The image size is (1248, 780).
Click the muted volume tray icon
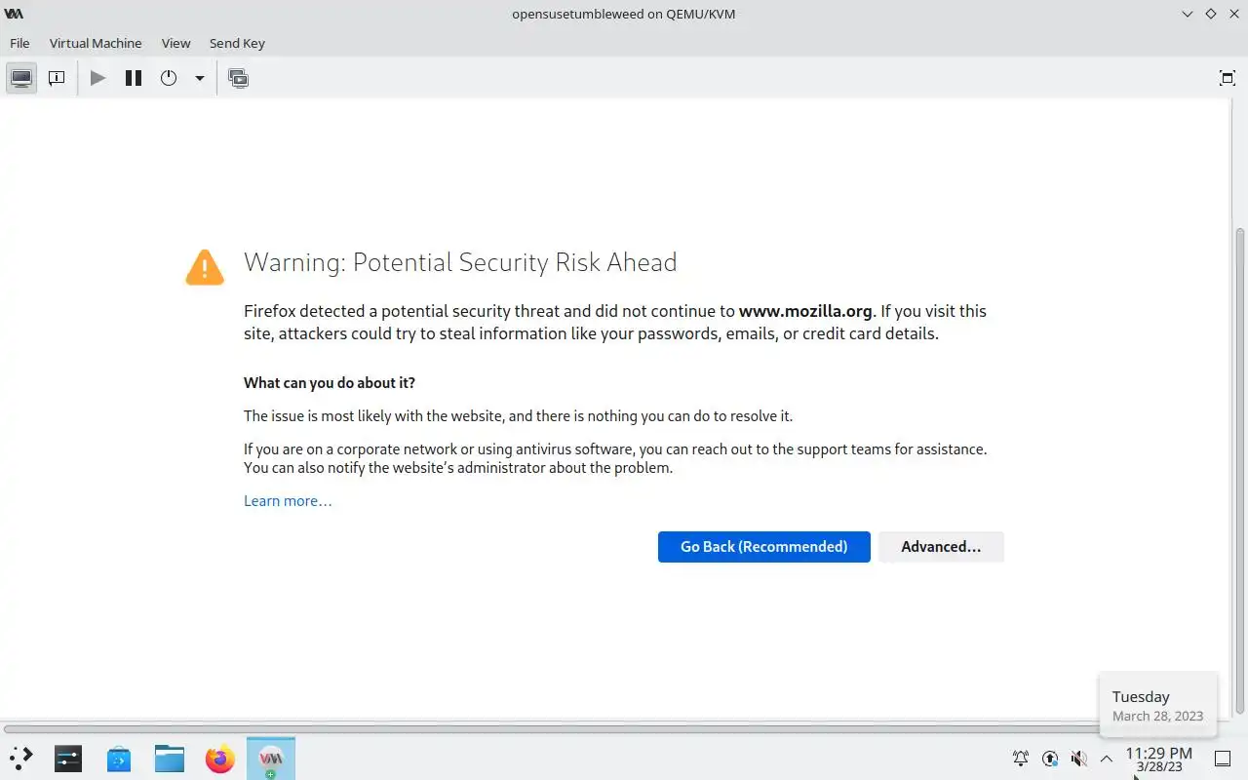click(x=1078, y=759)
